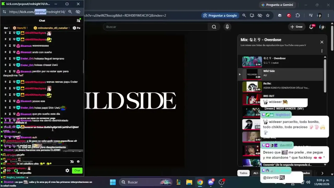Click Bisamut name in 'ando con sueño'

click(x=26, y=52)
